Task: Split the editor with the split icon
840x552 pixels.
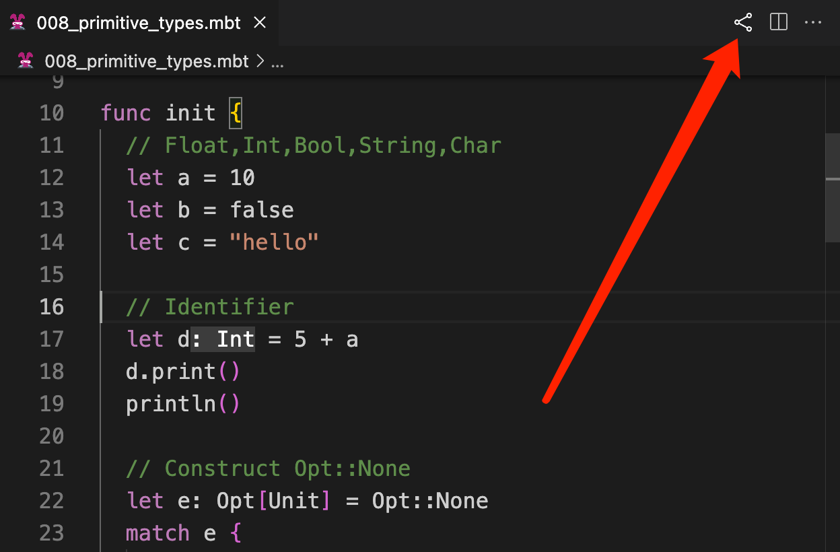Action: [x=779, y=23]
